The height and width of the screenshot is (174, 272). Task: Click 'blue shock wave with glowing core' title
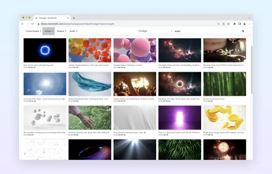point(39,65)
